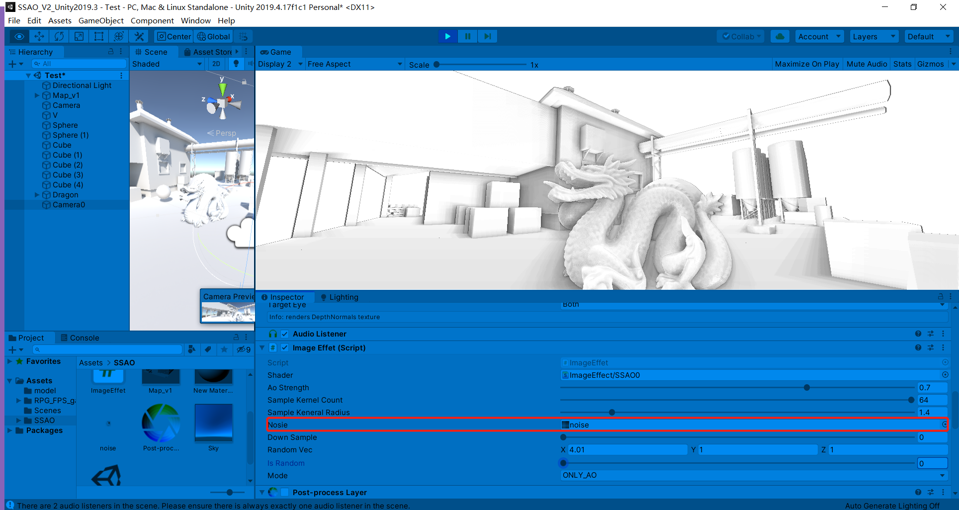
Task: Select the Rotate tool
Action: (x=59, y=36)
